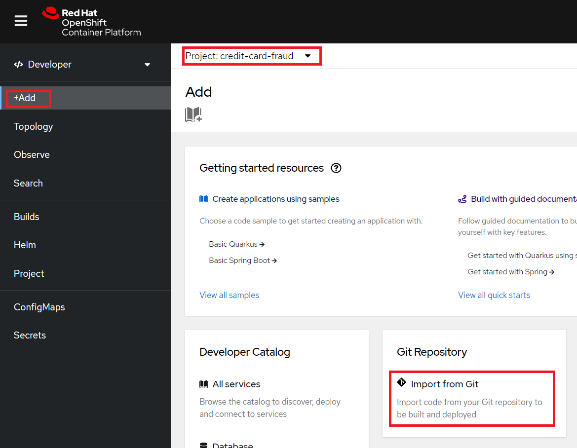Click the Git Repository card title
This screenshot has height=448, width=577.
coord(432,352)
